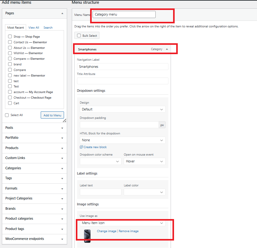Screen dimensions: 257x248
Task: Select the account — My Account Page checkbox
Action: (10, 92)
